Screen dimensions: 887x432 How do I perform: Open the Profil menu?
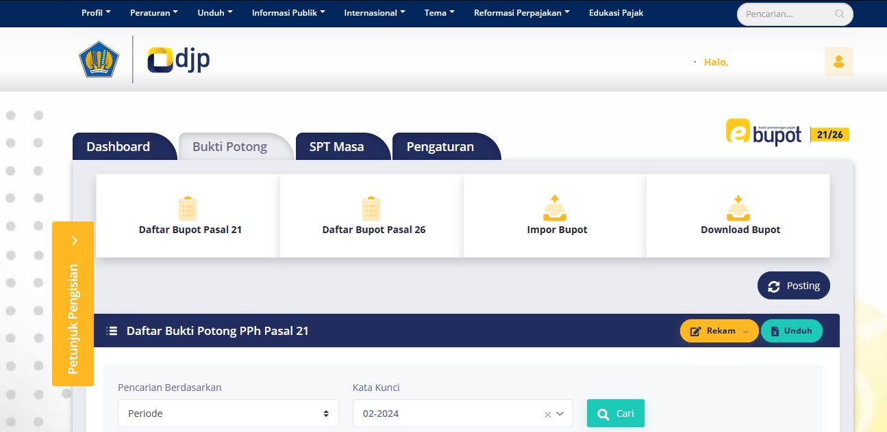coord(95,13)
